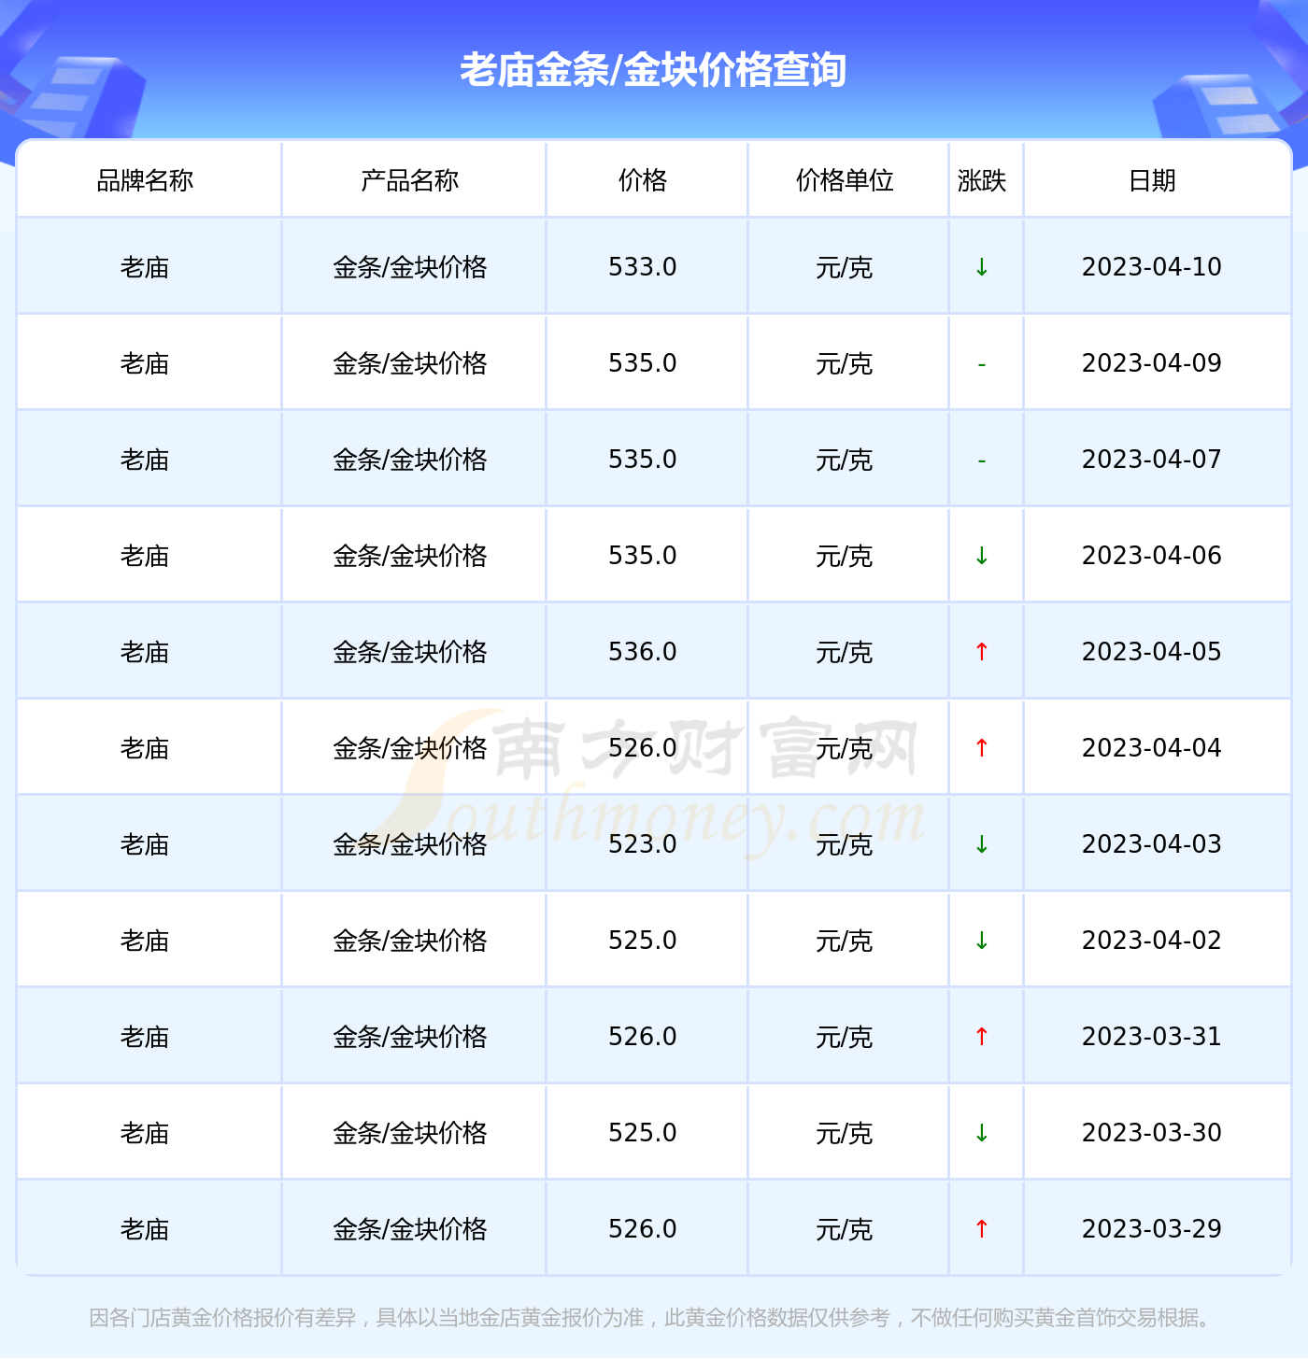Click the 价格 column header
The image size is (1308, 1359).
pyautogui.click(x=643, y=180)
